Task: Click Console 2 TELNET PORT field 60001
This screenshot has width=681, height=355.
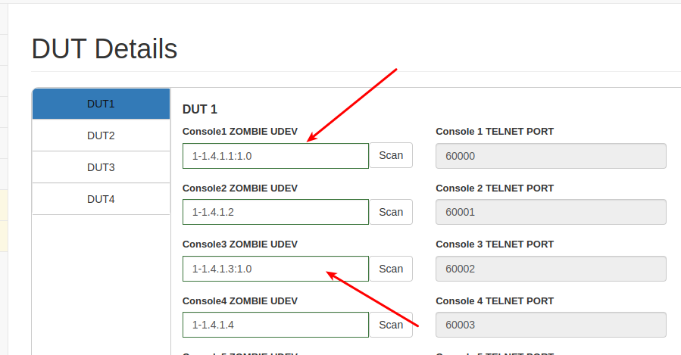Action: point(551,212)
